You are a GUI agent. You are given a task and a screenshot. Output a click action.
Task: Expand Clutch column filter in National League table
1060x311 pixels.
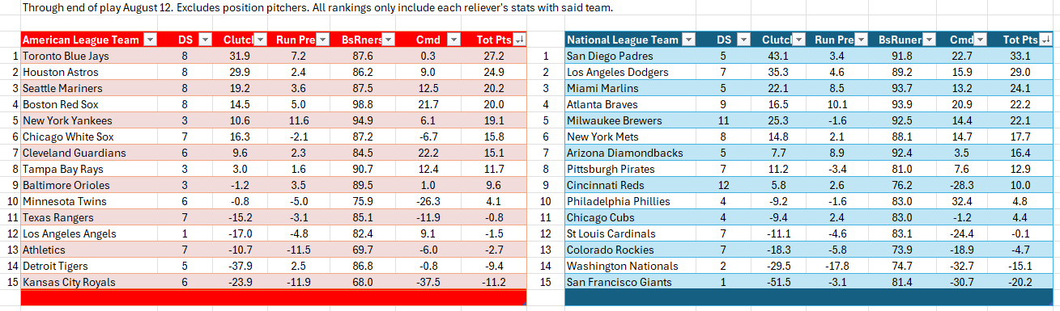[798, 40]
